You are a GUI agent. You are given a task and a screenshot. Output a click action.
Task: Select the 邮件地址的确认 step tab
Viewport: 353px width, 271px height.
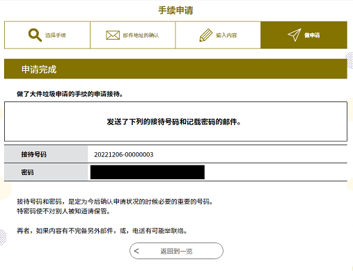pyautogui.click(x=133, y=35)
